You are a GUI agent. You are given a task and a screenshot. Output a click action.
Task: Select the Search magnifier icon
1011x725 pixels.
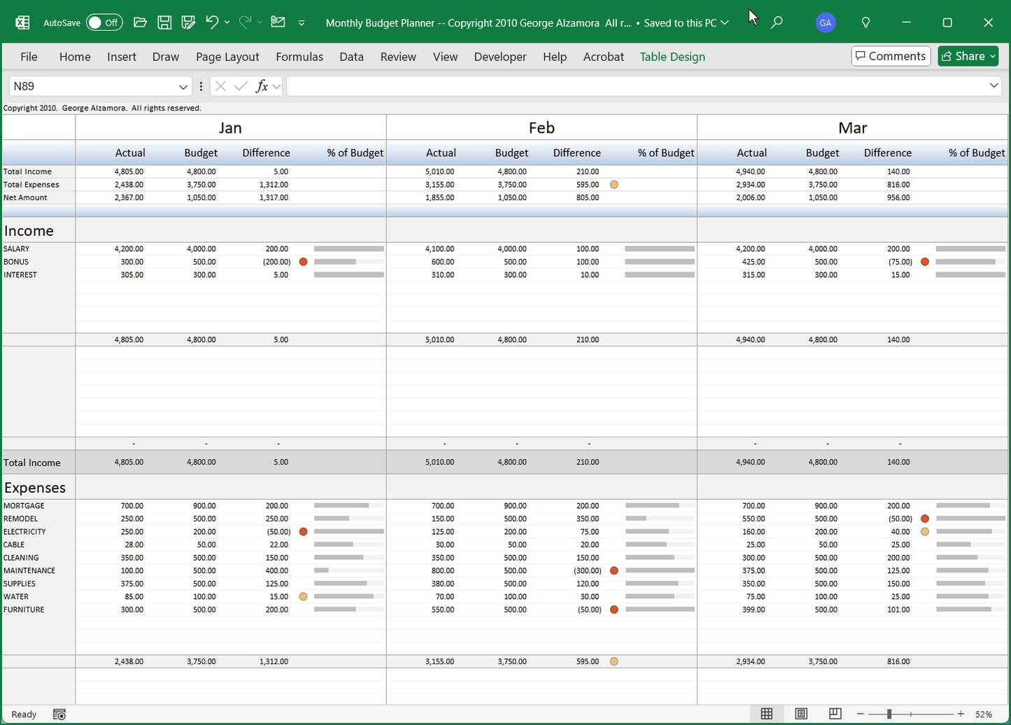click(x=777, y=22)
